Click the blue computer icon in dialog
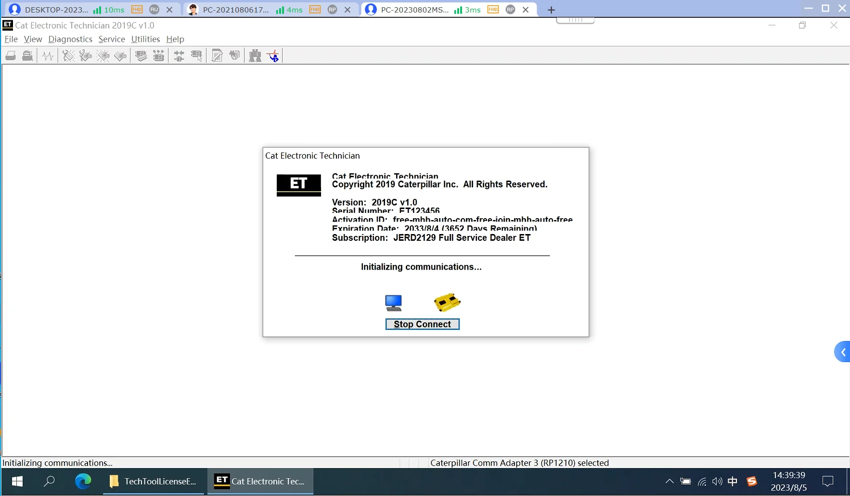 (393, 303)
